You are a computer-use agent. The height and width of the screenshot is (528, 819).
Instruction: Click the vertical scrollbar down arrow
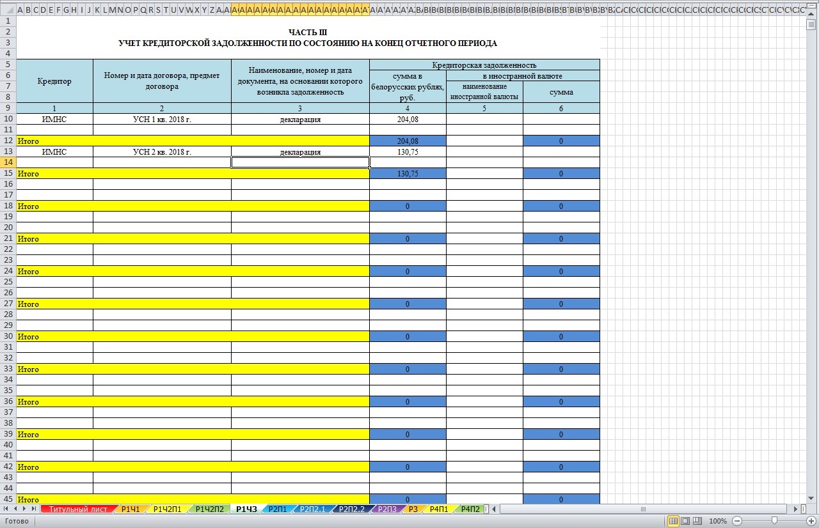(811, 498)
